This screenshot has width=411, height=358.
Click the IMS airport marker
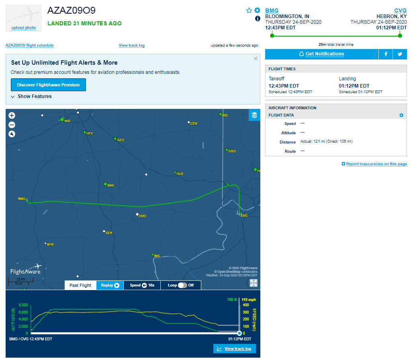(153, 255)
